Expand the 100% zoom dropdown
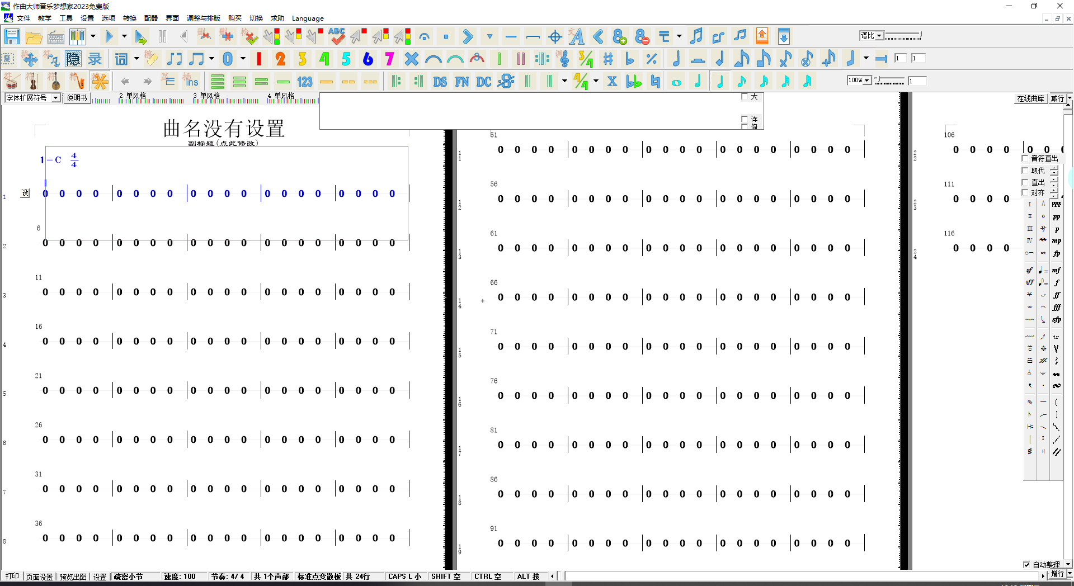Screen dimensions: 1074x586 866,81
